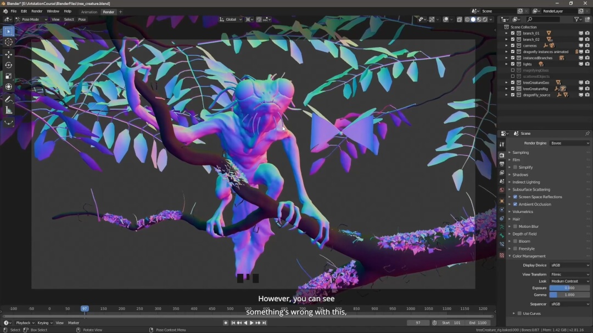Viewport: 593px width, 333px height.
Task: Pin the Scene properties panel
Action: click(587, 134)
